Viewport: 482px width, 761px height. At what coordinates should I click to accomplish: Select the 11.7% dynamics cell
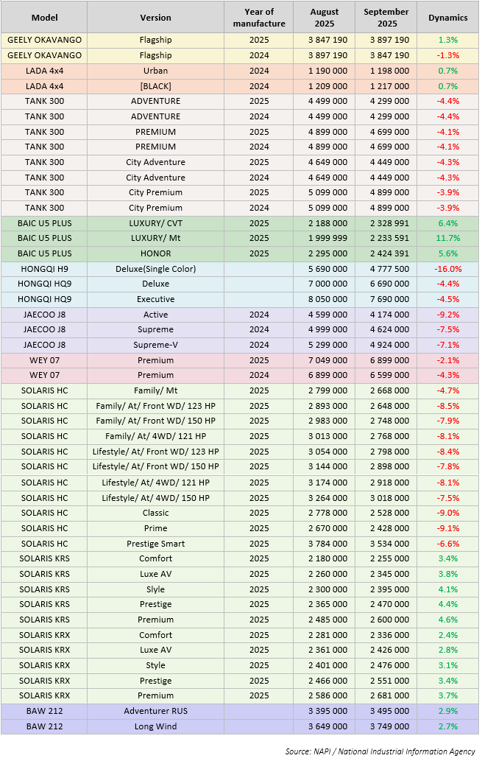[x=447, y=238]
